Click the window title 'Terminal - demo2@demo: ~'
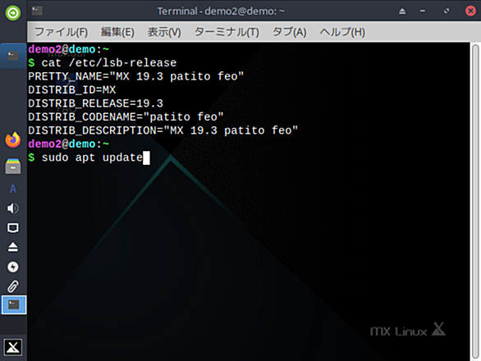 221,11
